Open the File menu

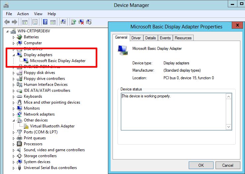tap(9, 14)
